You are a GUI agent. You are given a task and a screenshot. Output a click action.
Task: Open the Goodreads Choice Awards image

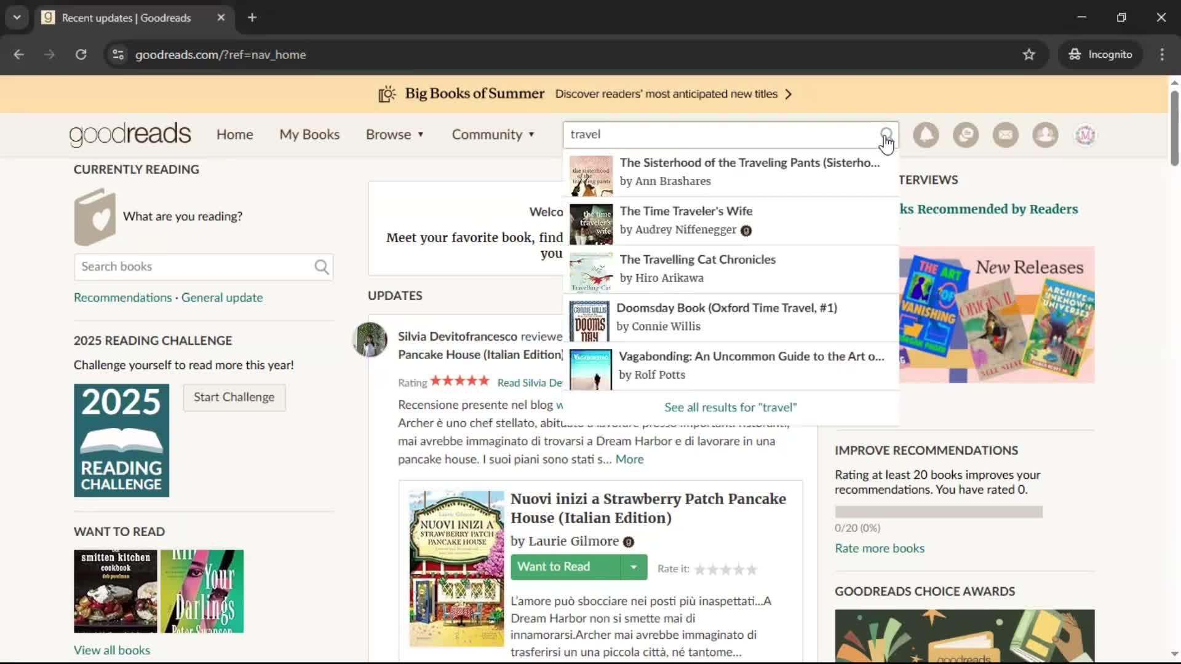[x=964, y=636]
